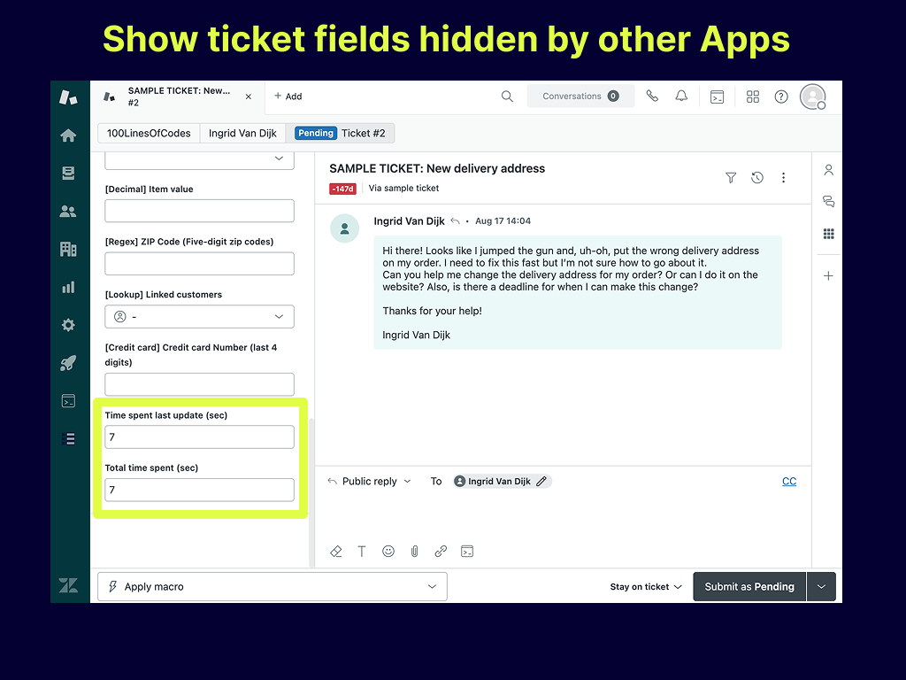This screenshot has width=906, height=680.
Task: Click Submit as Pending button
Action: pyautogui.click(x=749, y=587)
